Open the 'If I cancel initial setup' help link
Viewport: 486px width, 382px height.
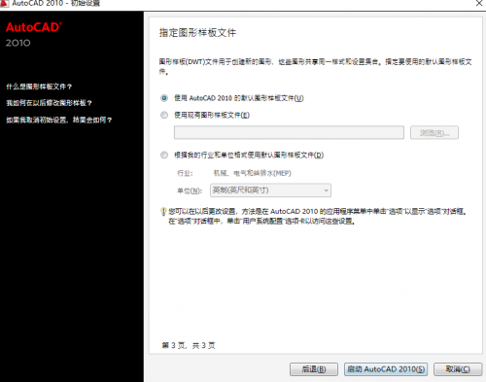pos(59,120)
